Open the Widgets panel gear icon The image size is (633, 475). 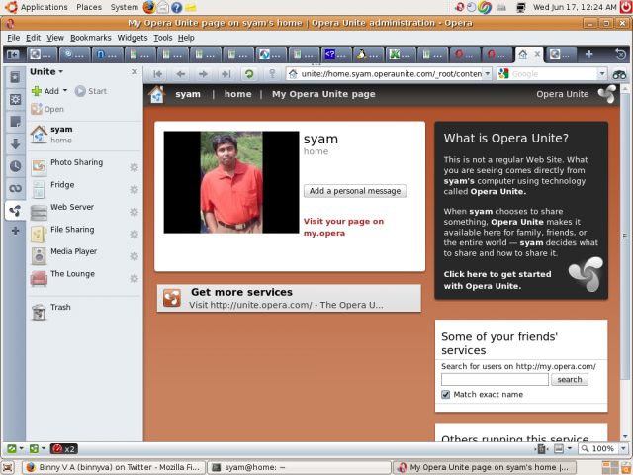pyautogui.click(x=16, y=99)
